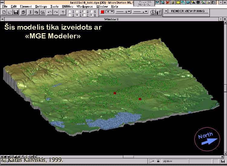Click the first bird-shaped taskbar icon

point(157,2)
